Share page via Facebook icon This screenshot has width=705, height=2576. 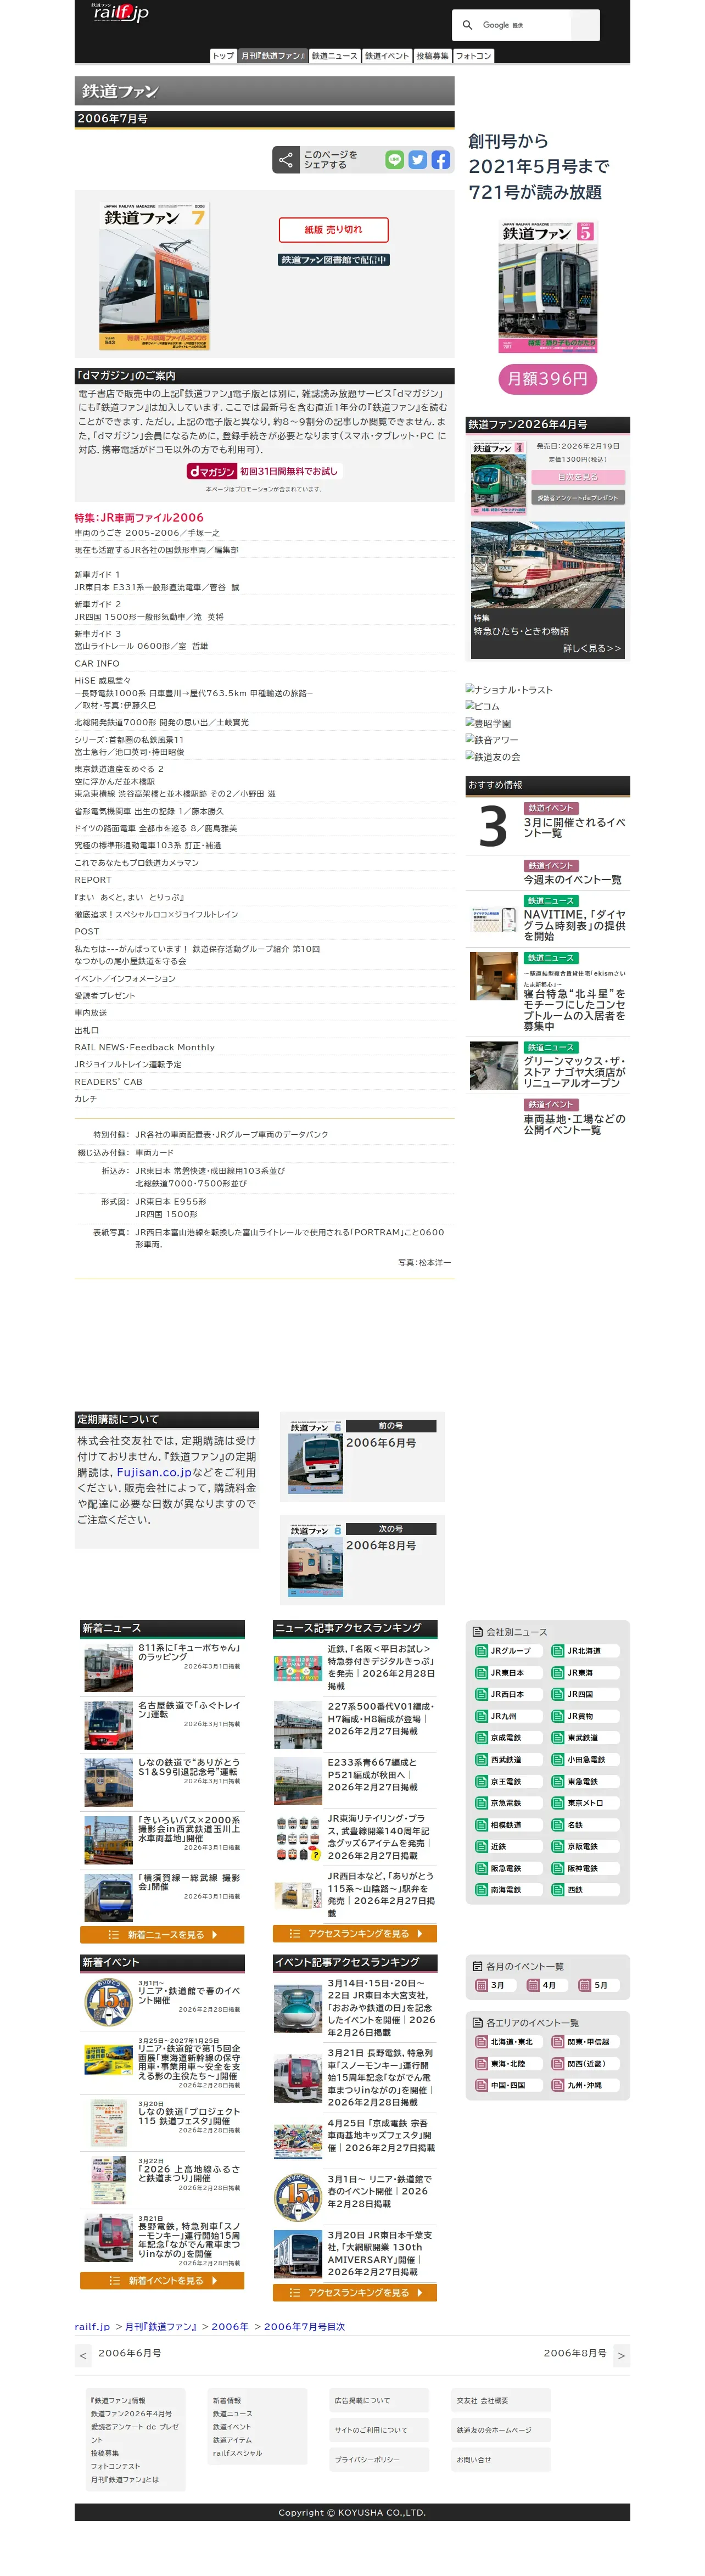pyautogui.click(x=441, y=160)
